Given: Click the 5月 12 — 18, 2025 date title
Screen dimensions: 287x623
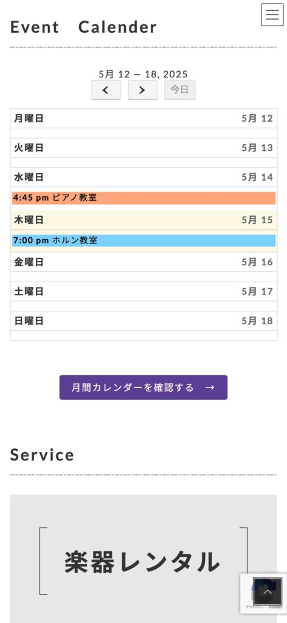Looking at the screenshot, I should 143,74.
